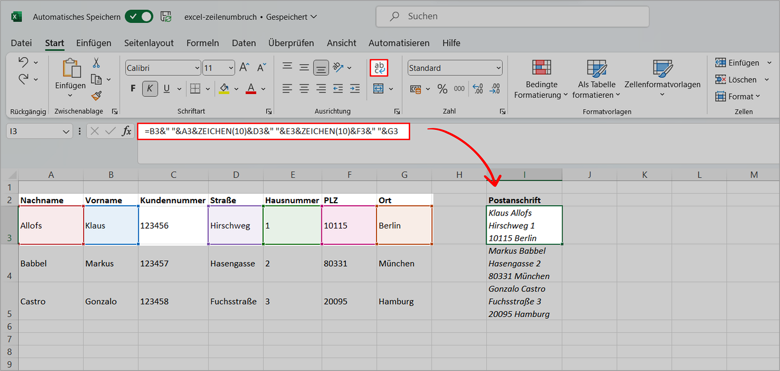The image size is (780, 371).
Task: Expand the Schriftart dialog launcher
Action: pyautogui.click(x=269, y=111)
